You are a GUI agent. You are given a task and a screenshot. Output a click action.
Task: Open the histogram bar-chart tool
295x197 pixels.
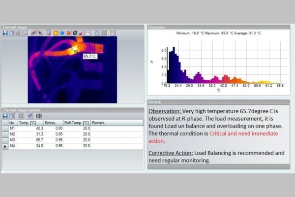(x=81, y=33)
